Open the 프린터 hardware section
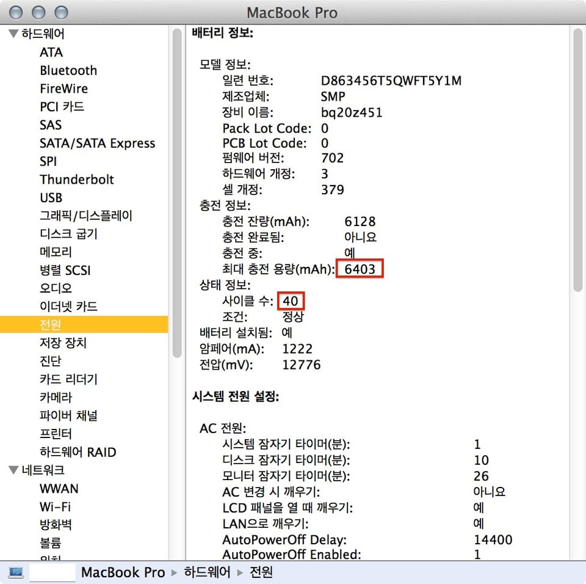This screenshot has width=586, height=584. tap(54, 434)
